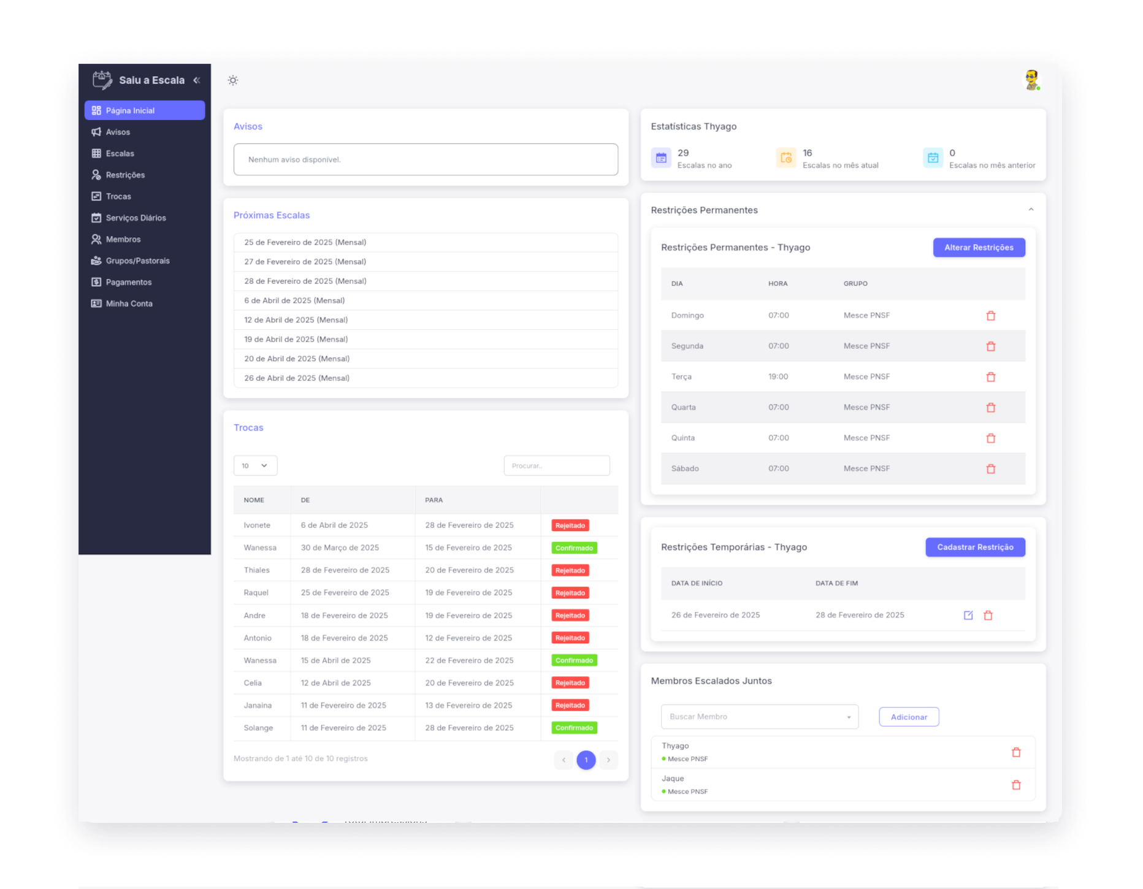
Task: Click the Cadastrar Restrição button
Action: (975, 547)
